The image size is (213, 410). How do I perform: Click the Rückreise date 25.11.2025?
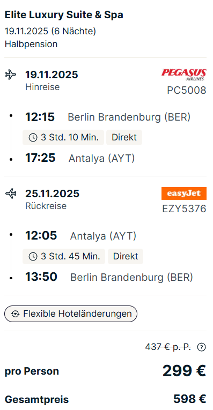(x=52, y=194)
